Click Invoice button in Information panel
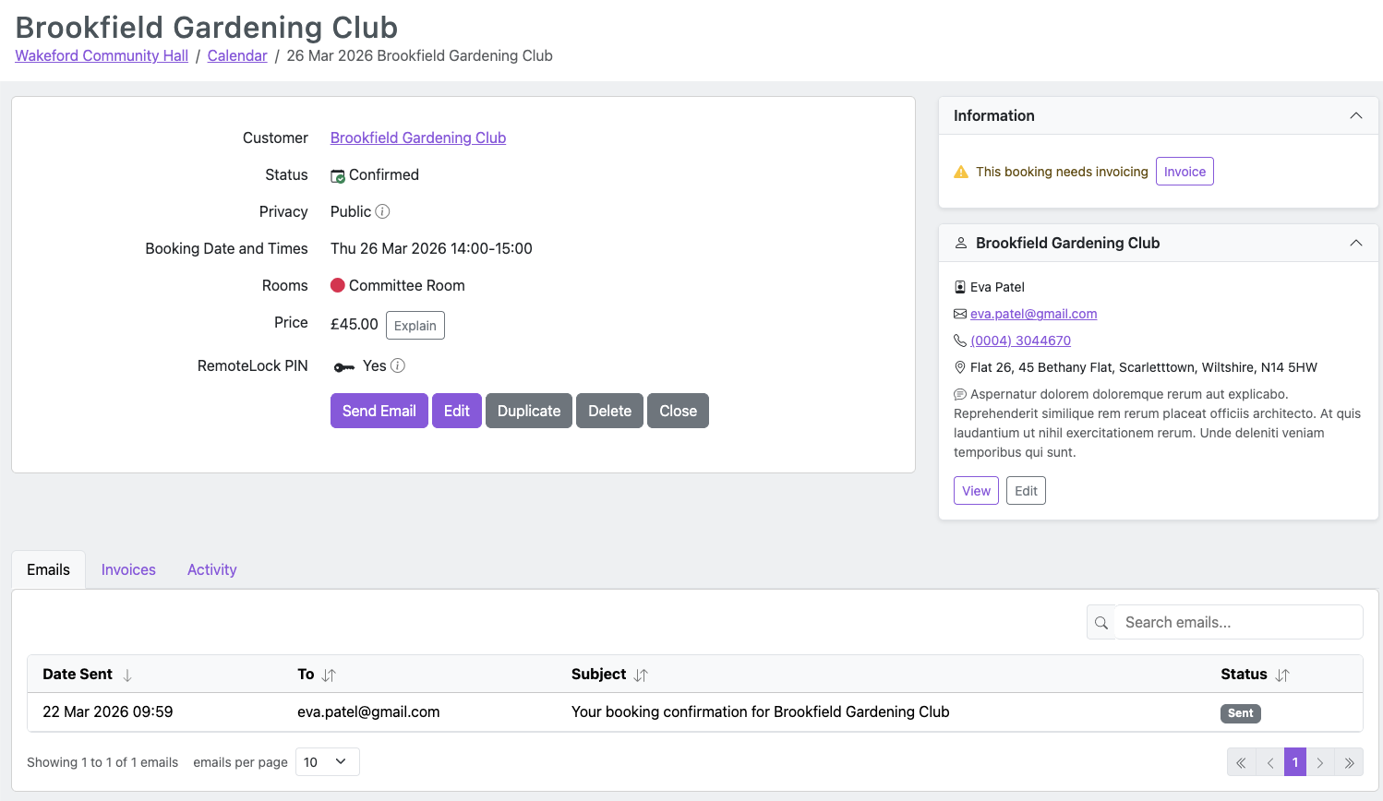The image size is (1383, 801). point(1184,172)
